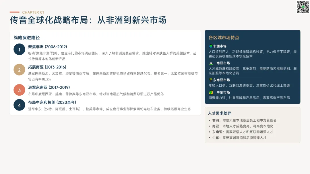The height and width of the screenshot is (174, 310).
Task: Click the numbered circle 4 badge
Action: (x=20, y=105)
